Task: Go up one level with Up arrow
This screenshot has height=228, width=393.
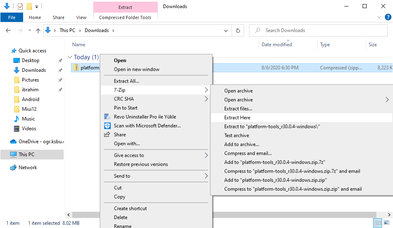Action: point(38,30)
